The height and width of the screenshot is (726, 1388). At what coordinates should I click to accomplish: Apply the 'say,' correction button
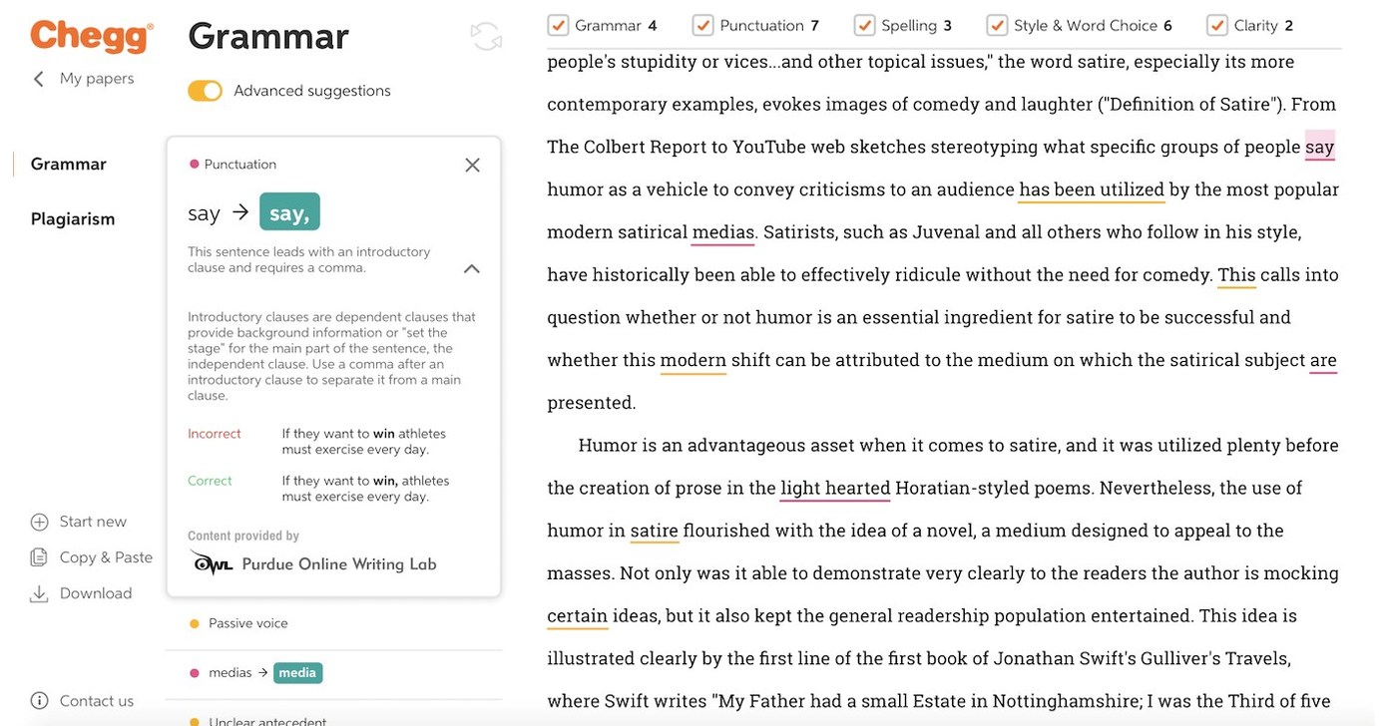[x=289, y=211]
